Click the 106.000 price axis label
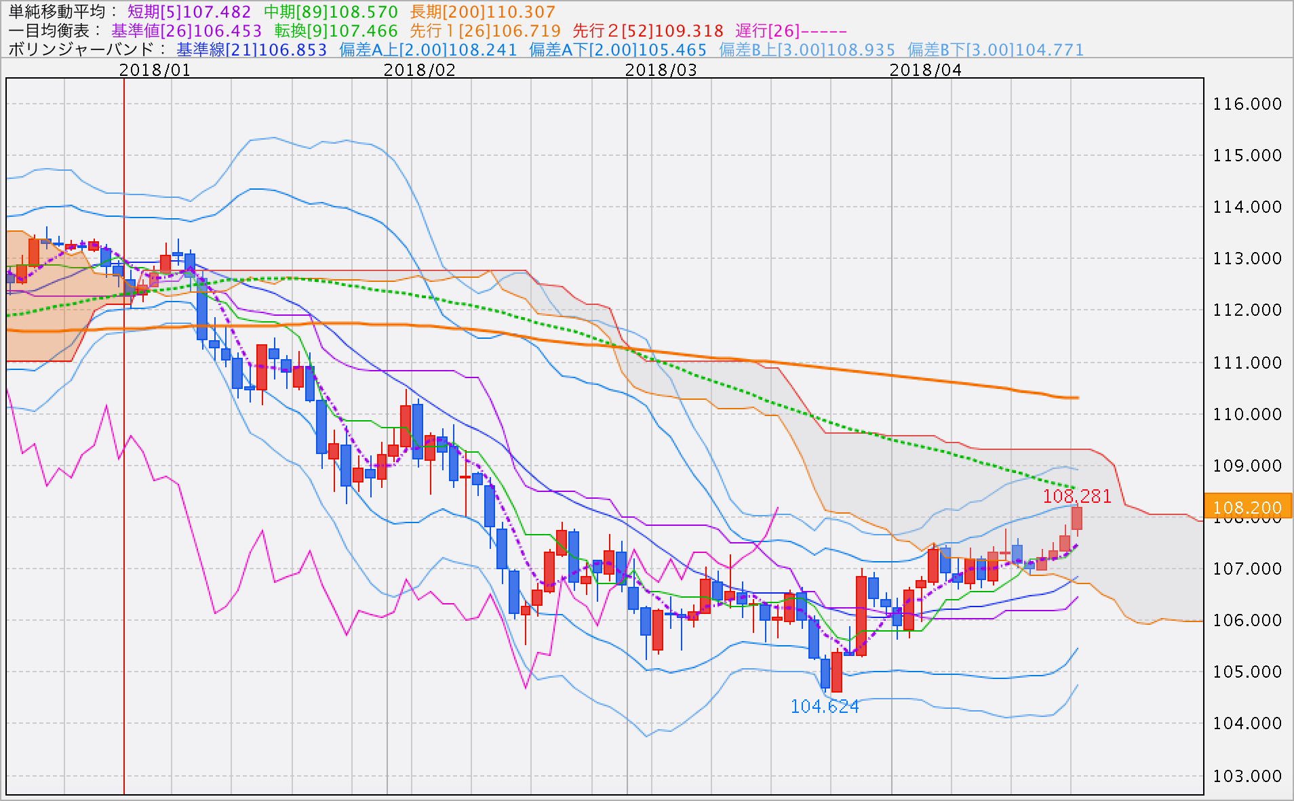 tap(1247, 620)
